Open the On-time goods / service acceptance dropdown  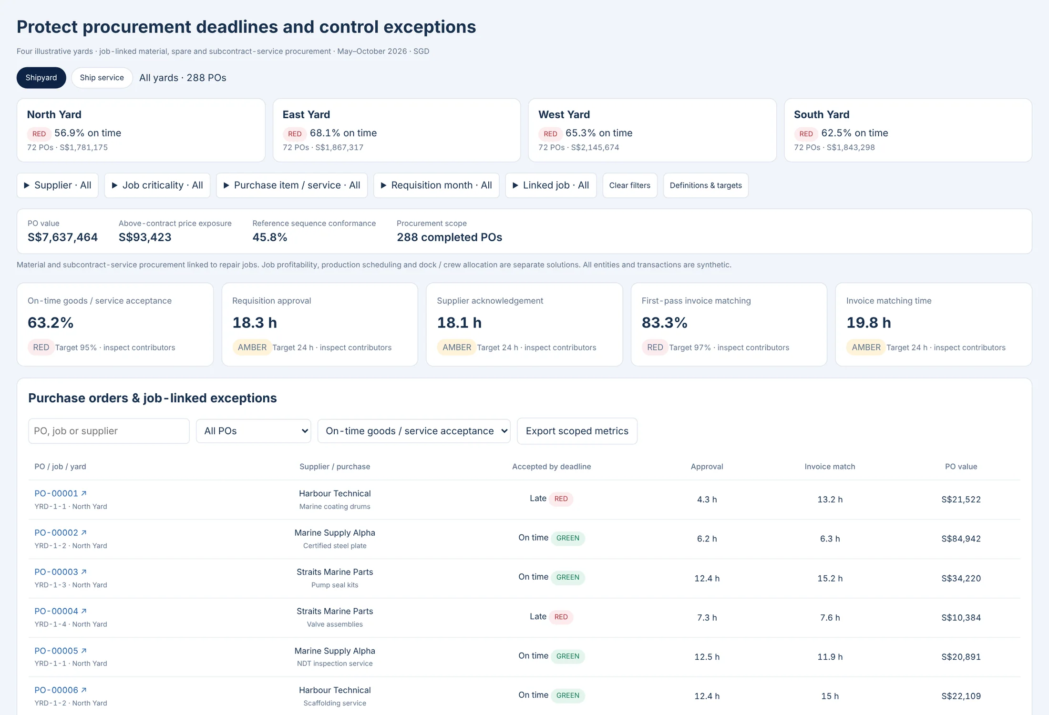pyautogui.click(x=414, y=431)
